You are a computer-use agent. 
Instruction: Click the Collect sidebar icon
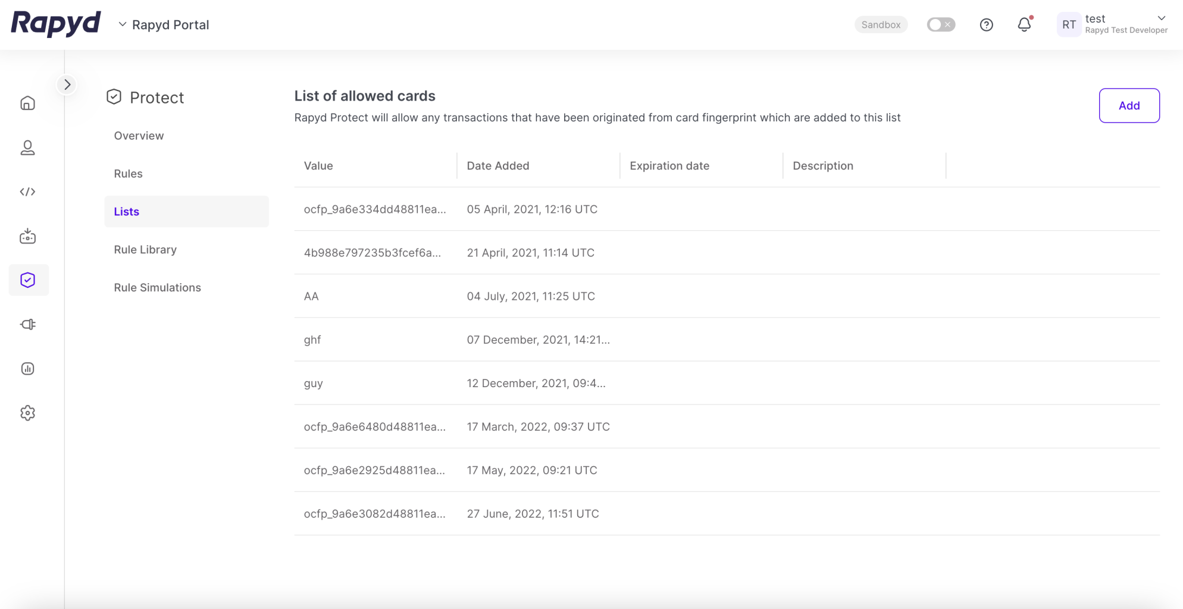click(x=28, y=236)
